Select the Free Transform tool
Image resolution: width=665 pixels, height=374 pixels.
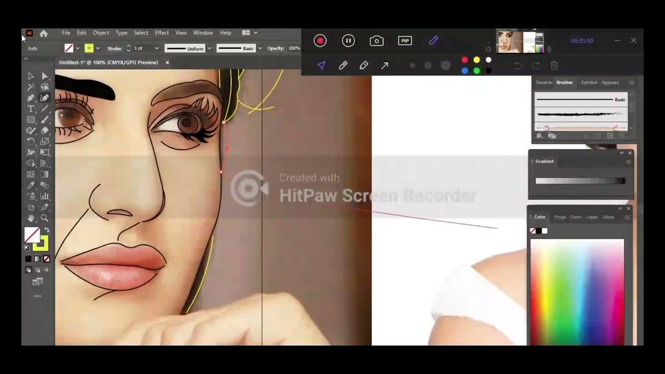(45, 152)
